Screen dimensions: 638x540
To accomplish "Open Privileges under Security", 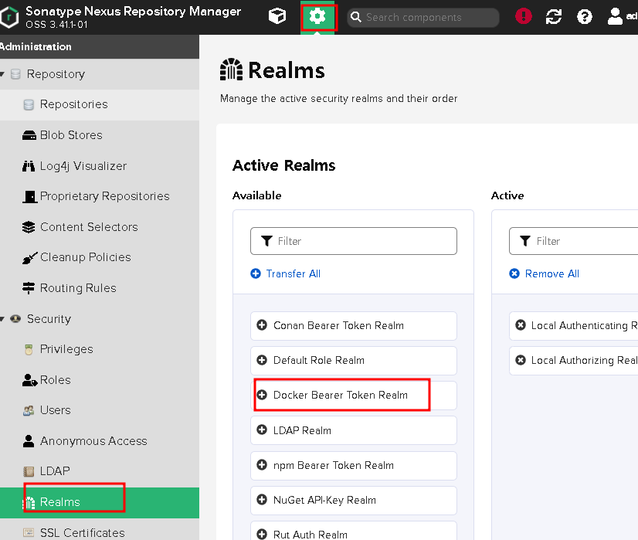I will coord(100,349).
